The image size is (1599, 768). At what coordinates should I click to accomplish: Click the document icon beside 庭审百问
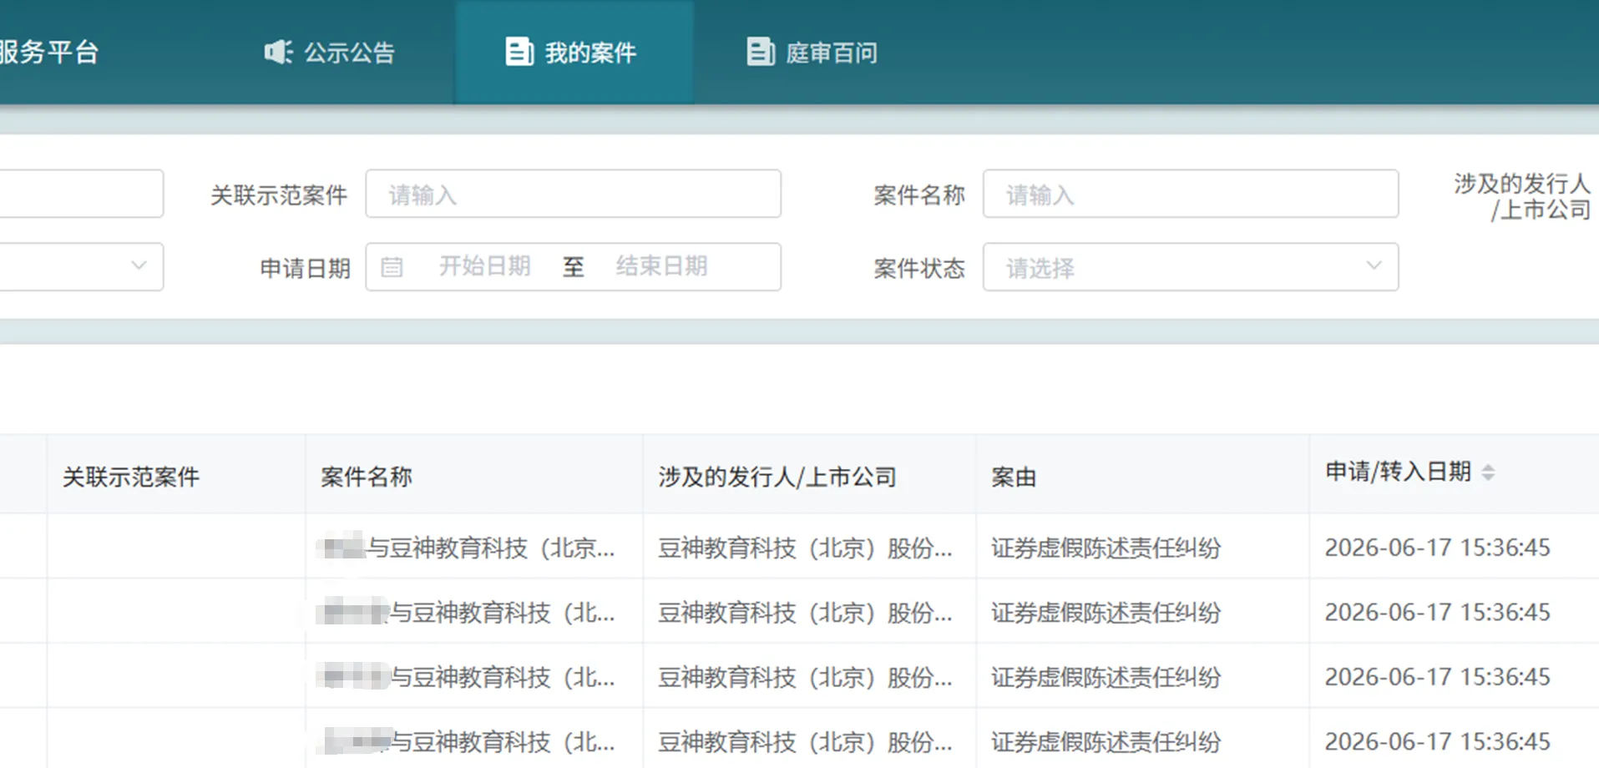pos(760,52)
